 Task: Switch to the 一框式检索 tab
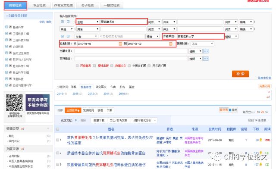coord(112,6)
